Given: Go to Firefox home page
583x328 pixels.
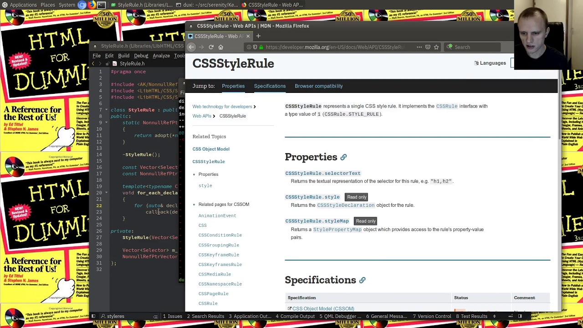Looking at the screenshot, I should click(221, 47).
